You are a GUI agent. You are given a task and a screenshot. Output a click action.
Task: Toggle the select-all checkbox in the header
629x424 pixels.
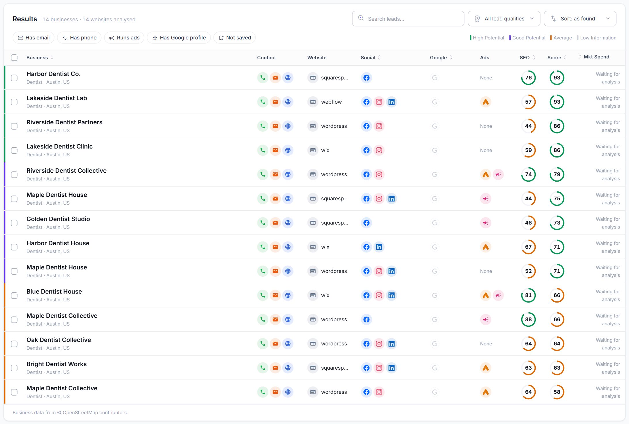14,58
